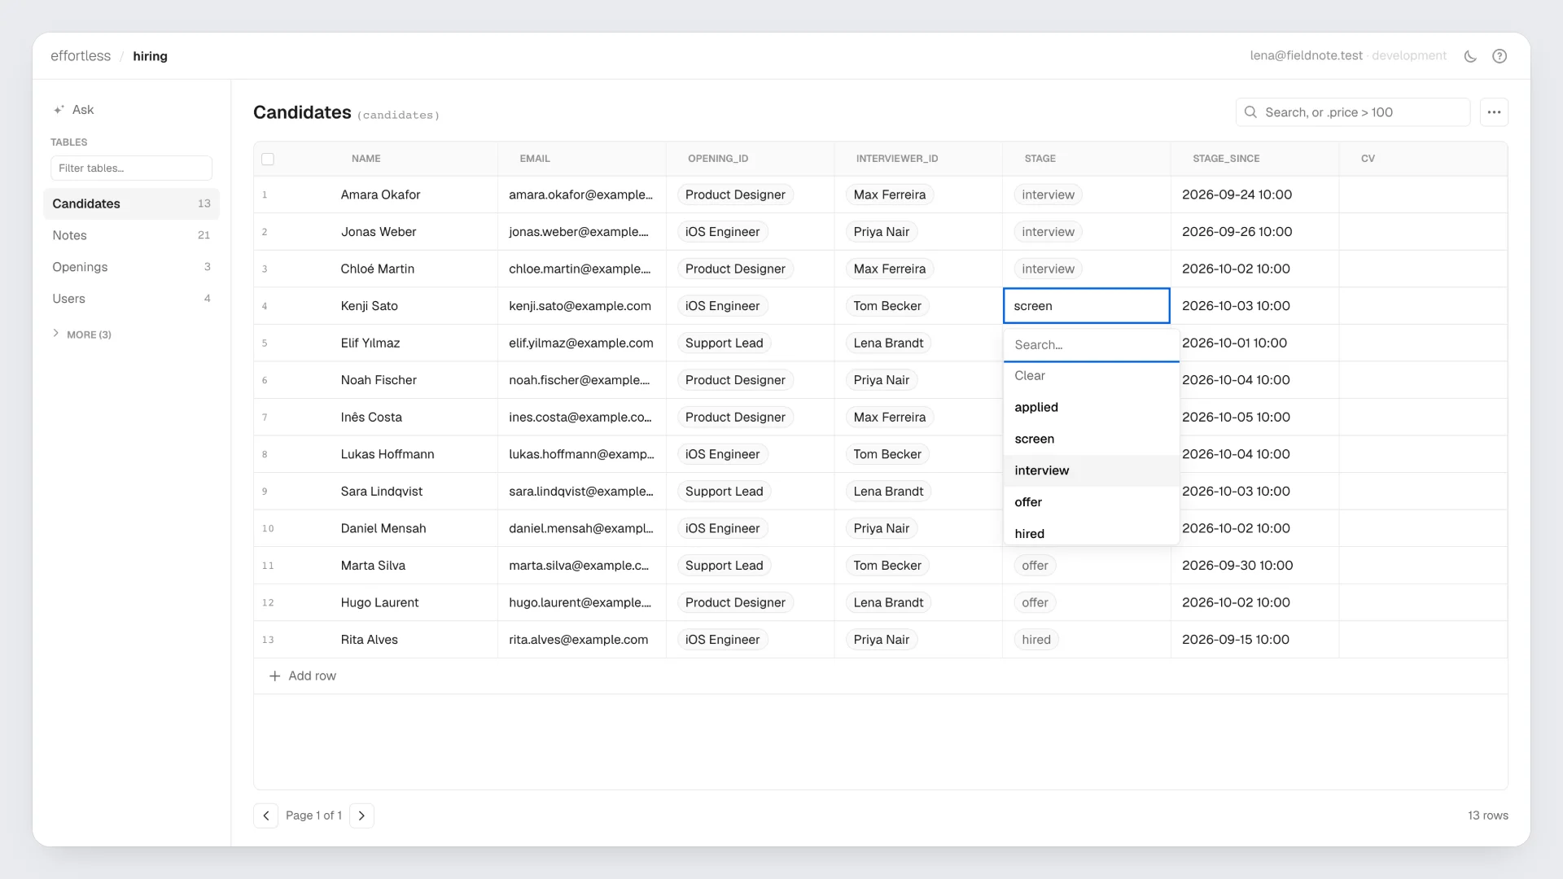Open the help question mark icon
1563x879 pixels.
point(1500,56)
